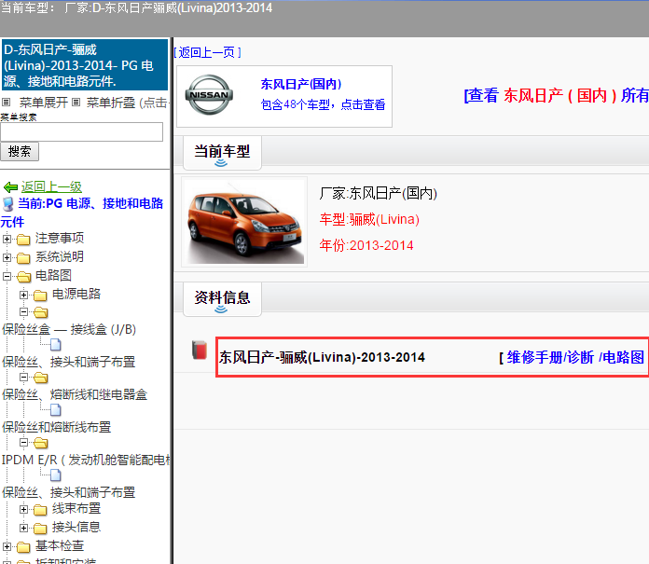
Task: Click the menu collapse icon before 菜单折叠
Action: coord(76,103)
